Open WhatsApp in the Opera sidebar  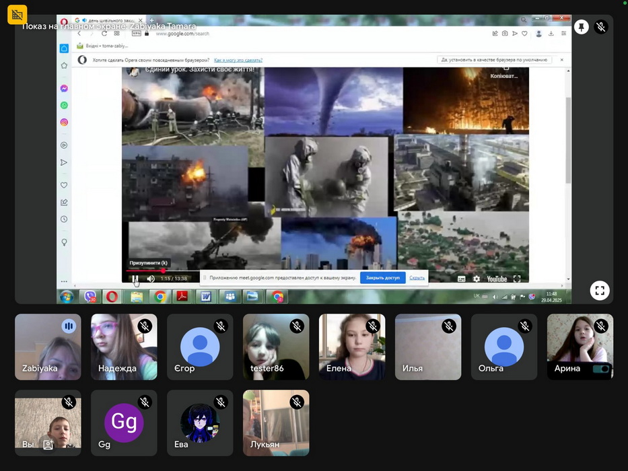(x=64, y=106)
